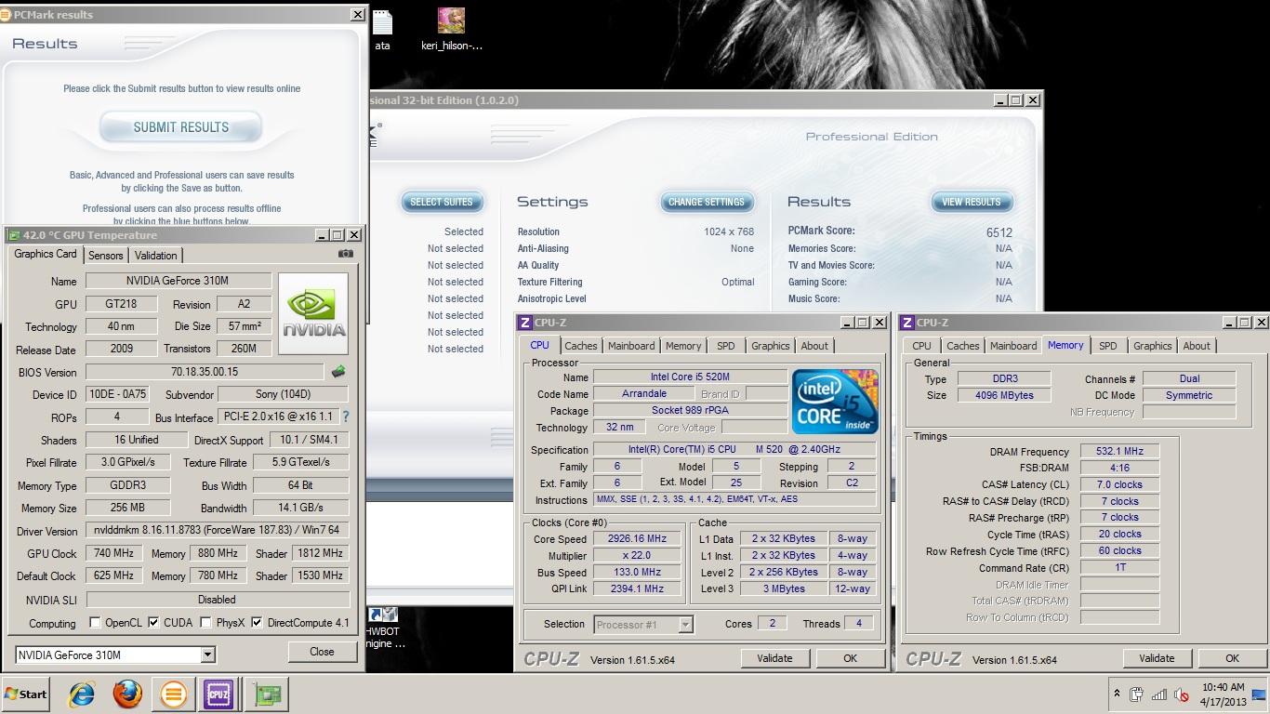Screen dimensions: 1270x714
Task: Open the About tab in left CPU-Z
Action: pos(814,346)
